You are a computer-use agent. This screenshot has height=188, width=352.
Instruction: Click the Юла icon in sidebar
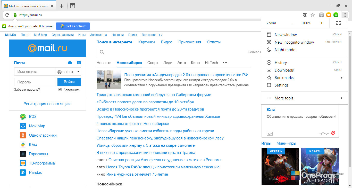(x=23, y=145)
